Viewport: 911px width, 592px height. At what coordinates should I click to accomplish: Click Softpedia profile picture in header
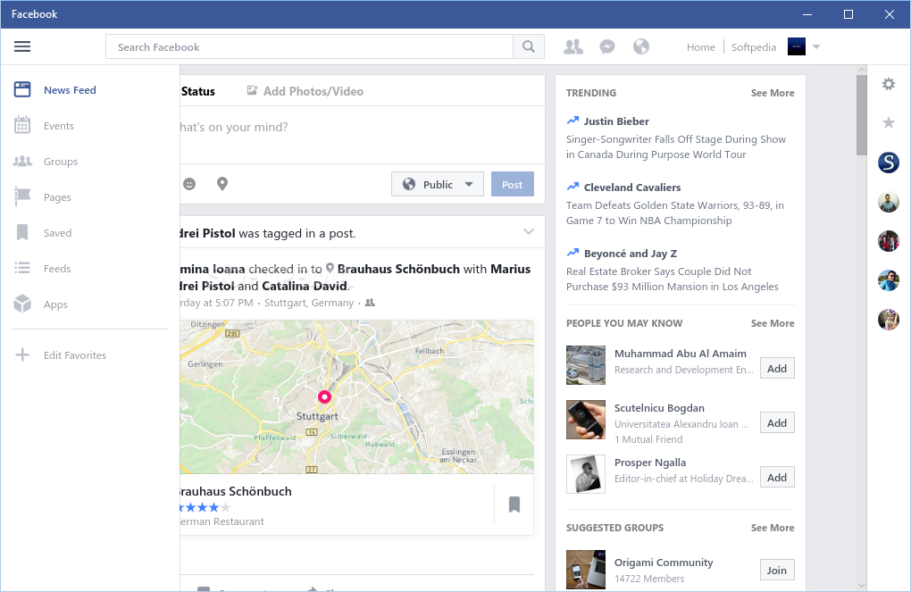click(x=796, y=46)
